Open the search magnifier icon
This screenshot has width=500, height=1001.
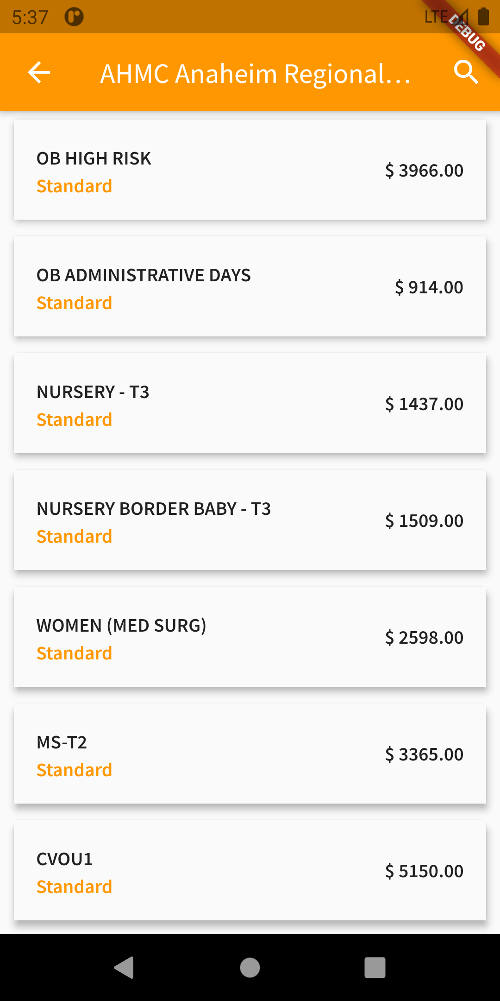point(465,72)
